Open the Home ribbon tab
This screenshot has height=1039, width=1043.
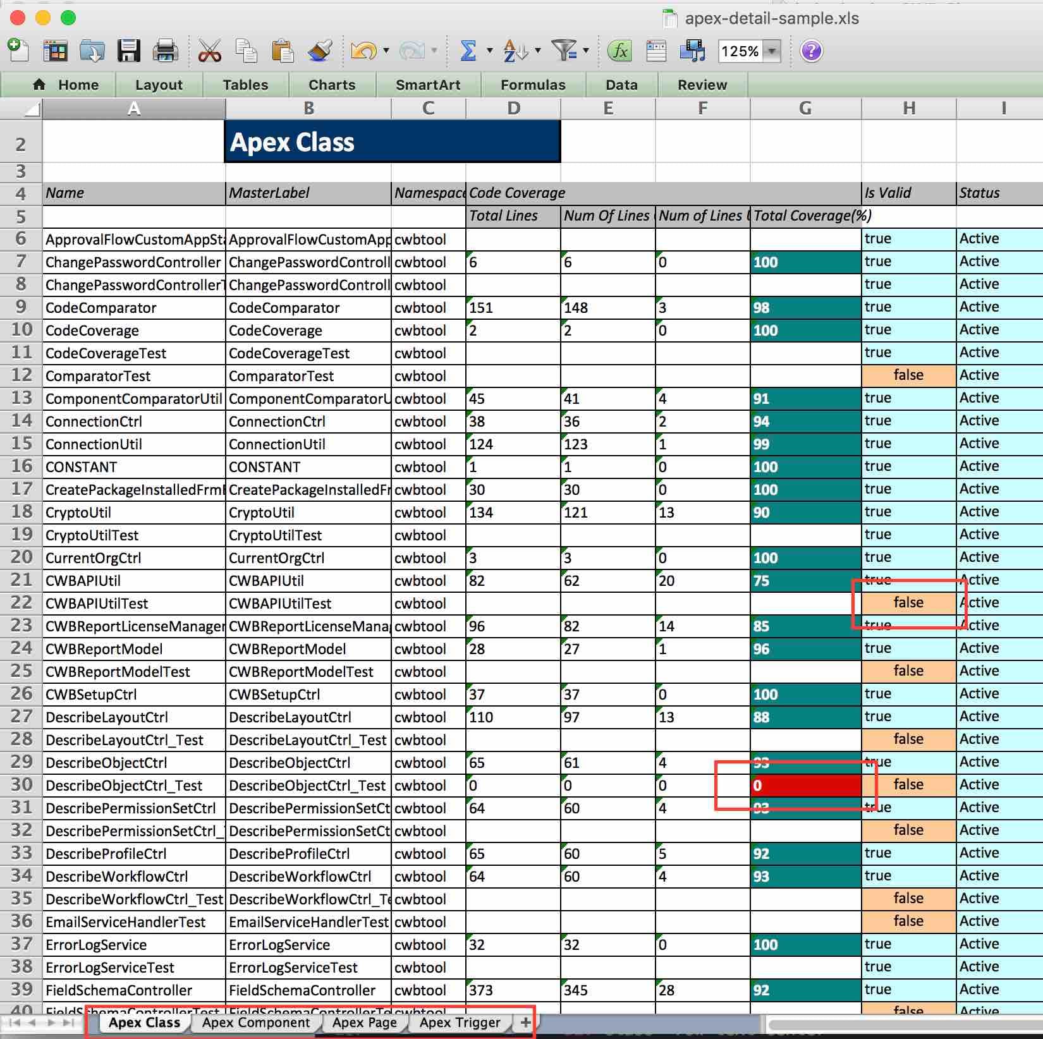(x=66, y=85)
